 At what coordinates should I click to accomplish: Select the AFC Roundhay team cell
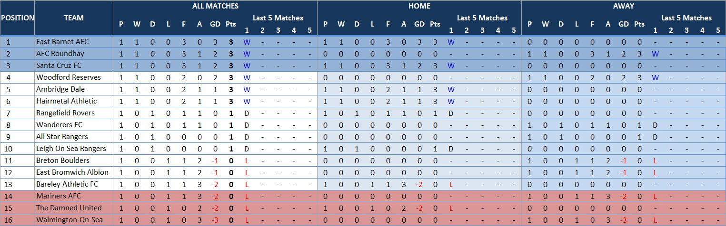tap(74, 54)
